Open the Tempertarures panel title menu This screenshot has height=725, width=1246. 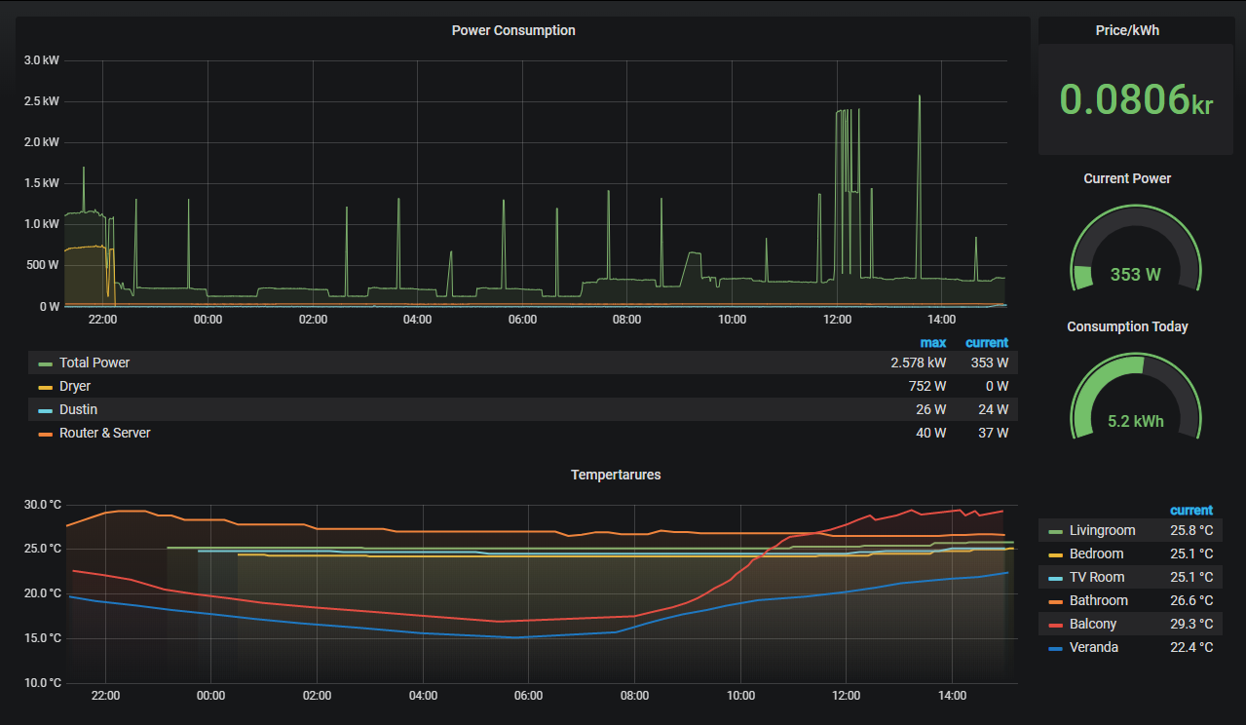coord(616,475)
